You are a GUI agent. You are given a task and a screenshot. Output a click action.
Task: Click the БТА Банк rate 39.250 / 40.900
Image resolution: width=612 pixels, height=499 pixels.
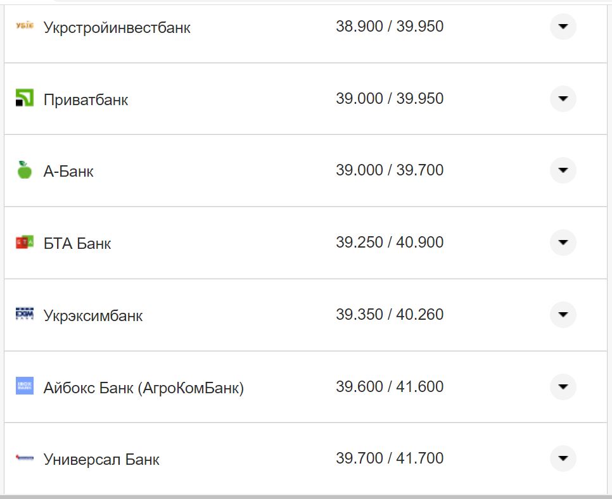[390, 243]
